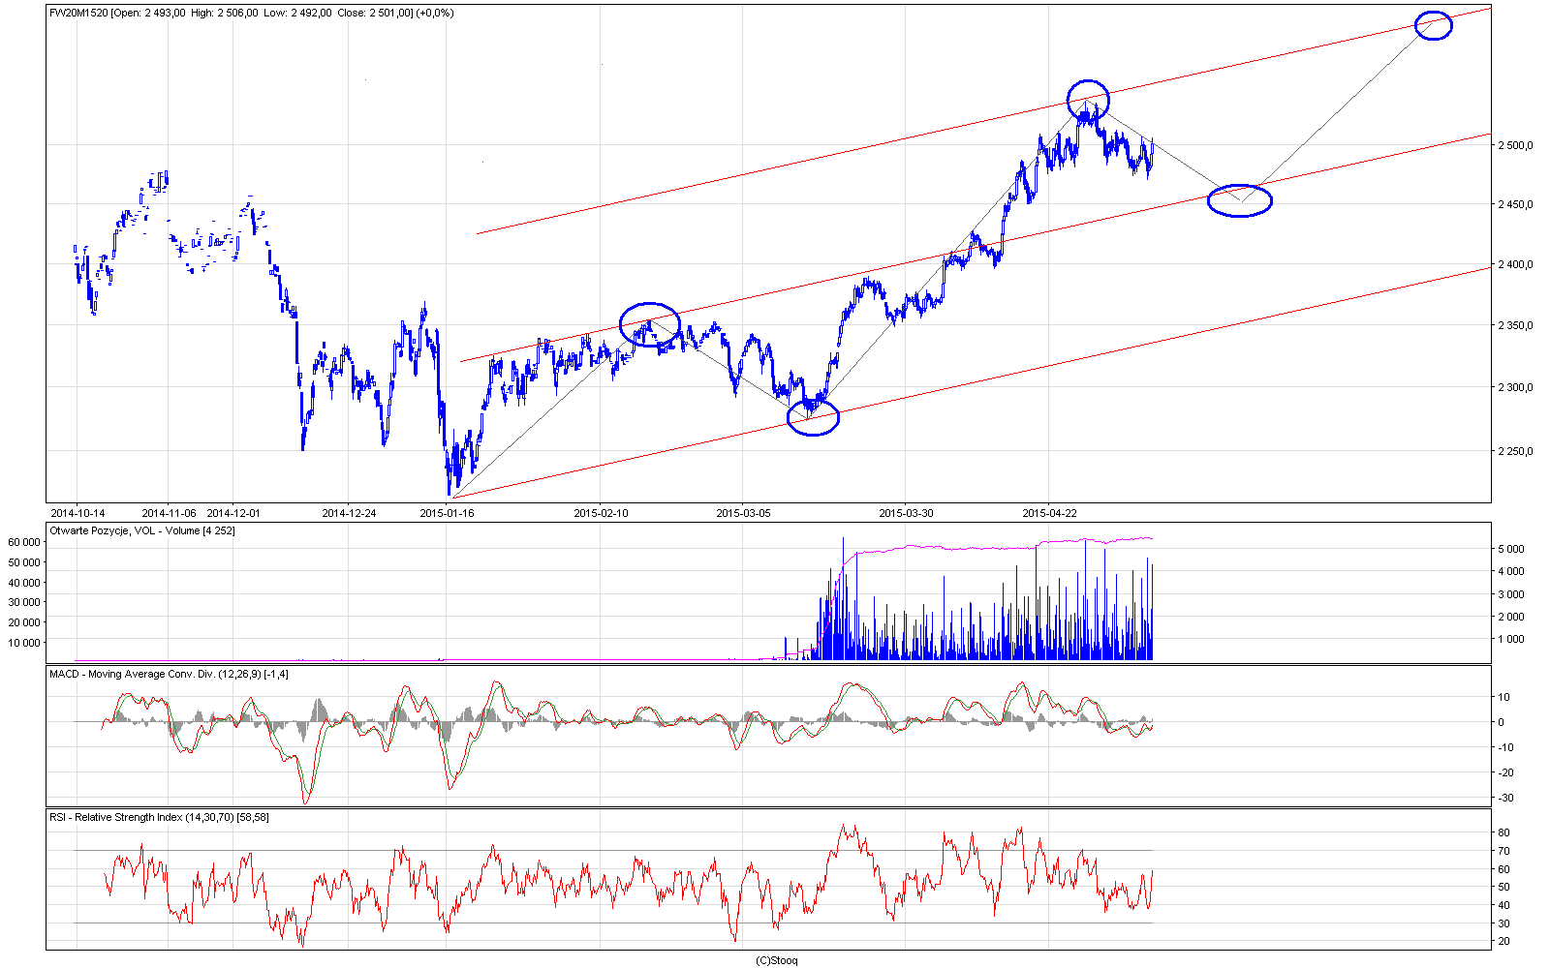The image size is (1550, 968).
Task: Click the 2 400,0 price level label
Action: 1515,265
